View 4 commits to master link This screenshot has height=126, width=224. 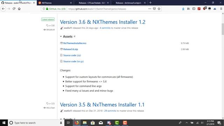point(105,28)
